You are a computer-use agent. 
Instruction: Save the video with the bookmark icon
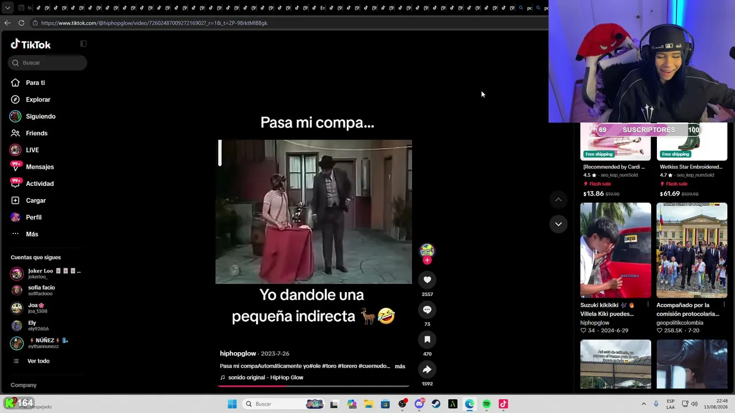point(427,340)
